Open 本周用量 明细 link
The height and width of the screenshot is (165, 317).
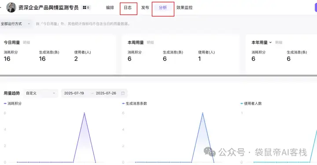150,42
